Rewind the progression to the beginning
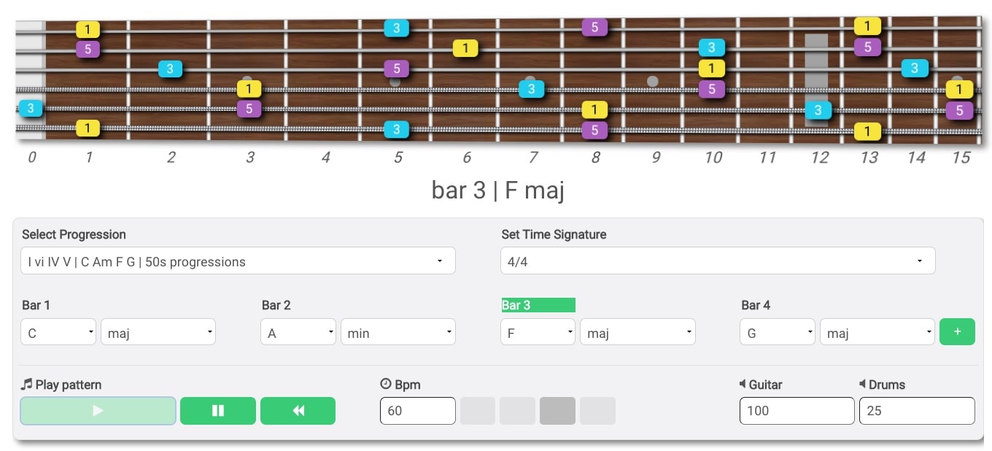This screenshot has height=451, width=992. tap(298, 410)
